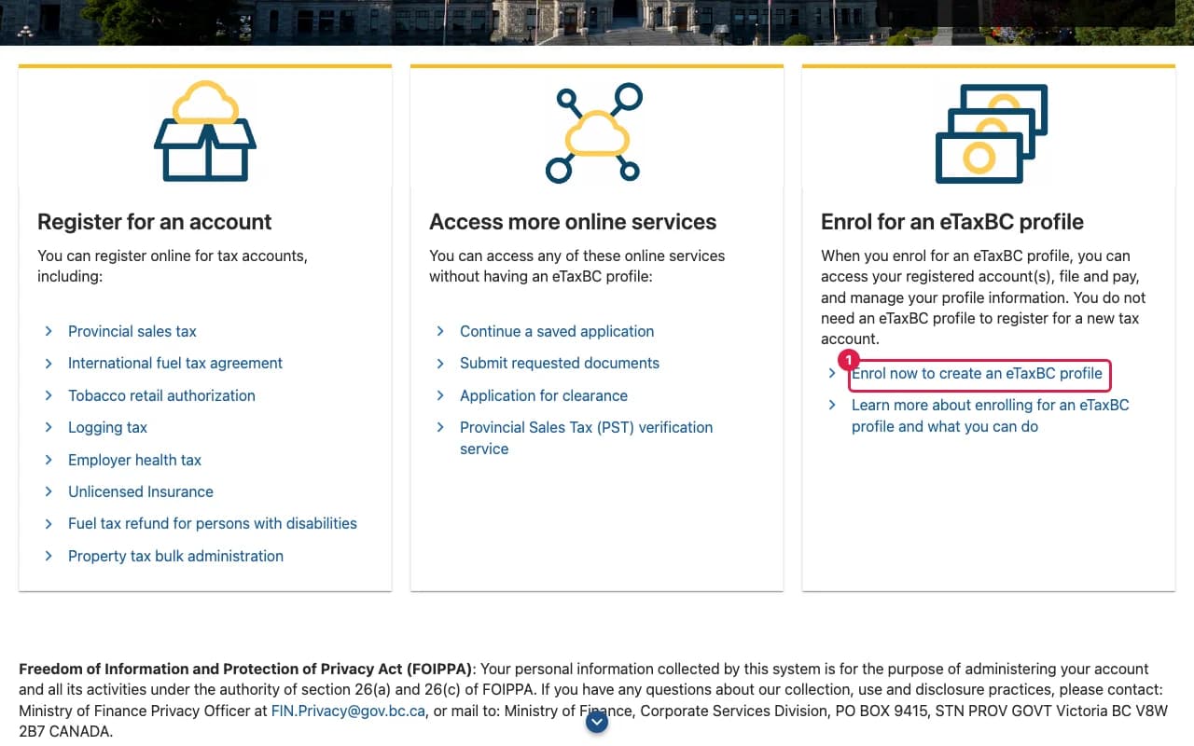This screenshot has width=1194, height=746.
Task: Click chevron beside Property tax bulk administration
Action: [49, 556]
